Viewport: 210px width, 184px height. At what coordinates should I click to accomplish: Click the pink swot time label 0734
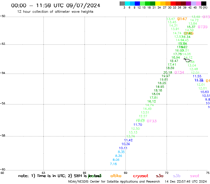[x=179, y=72]
